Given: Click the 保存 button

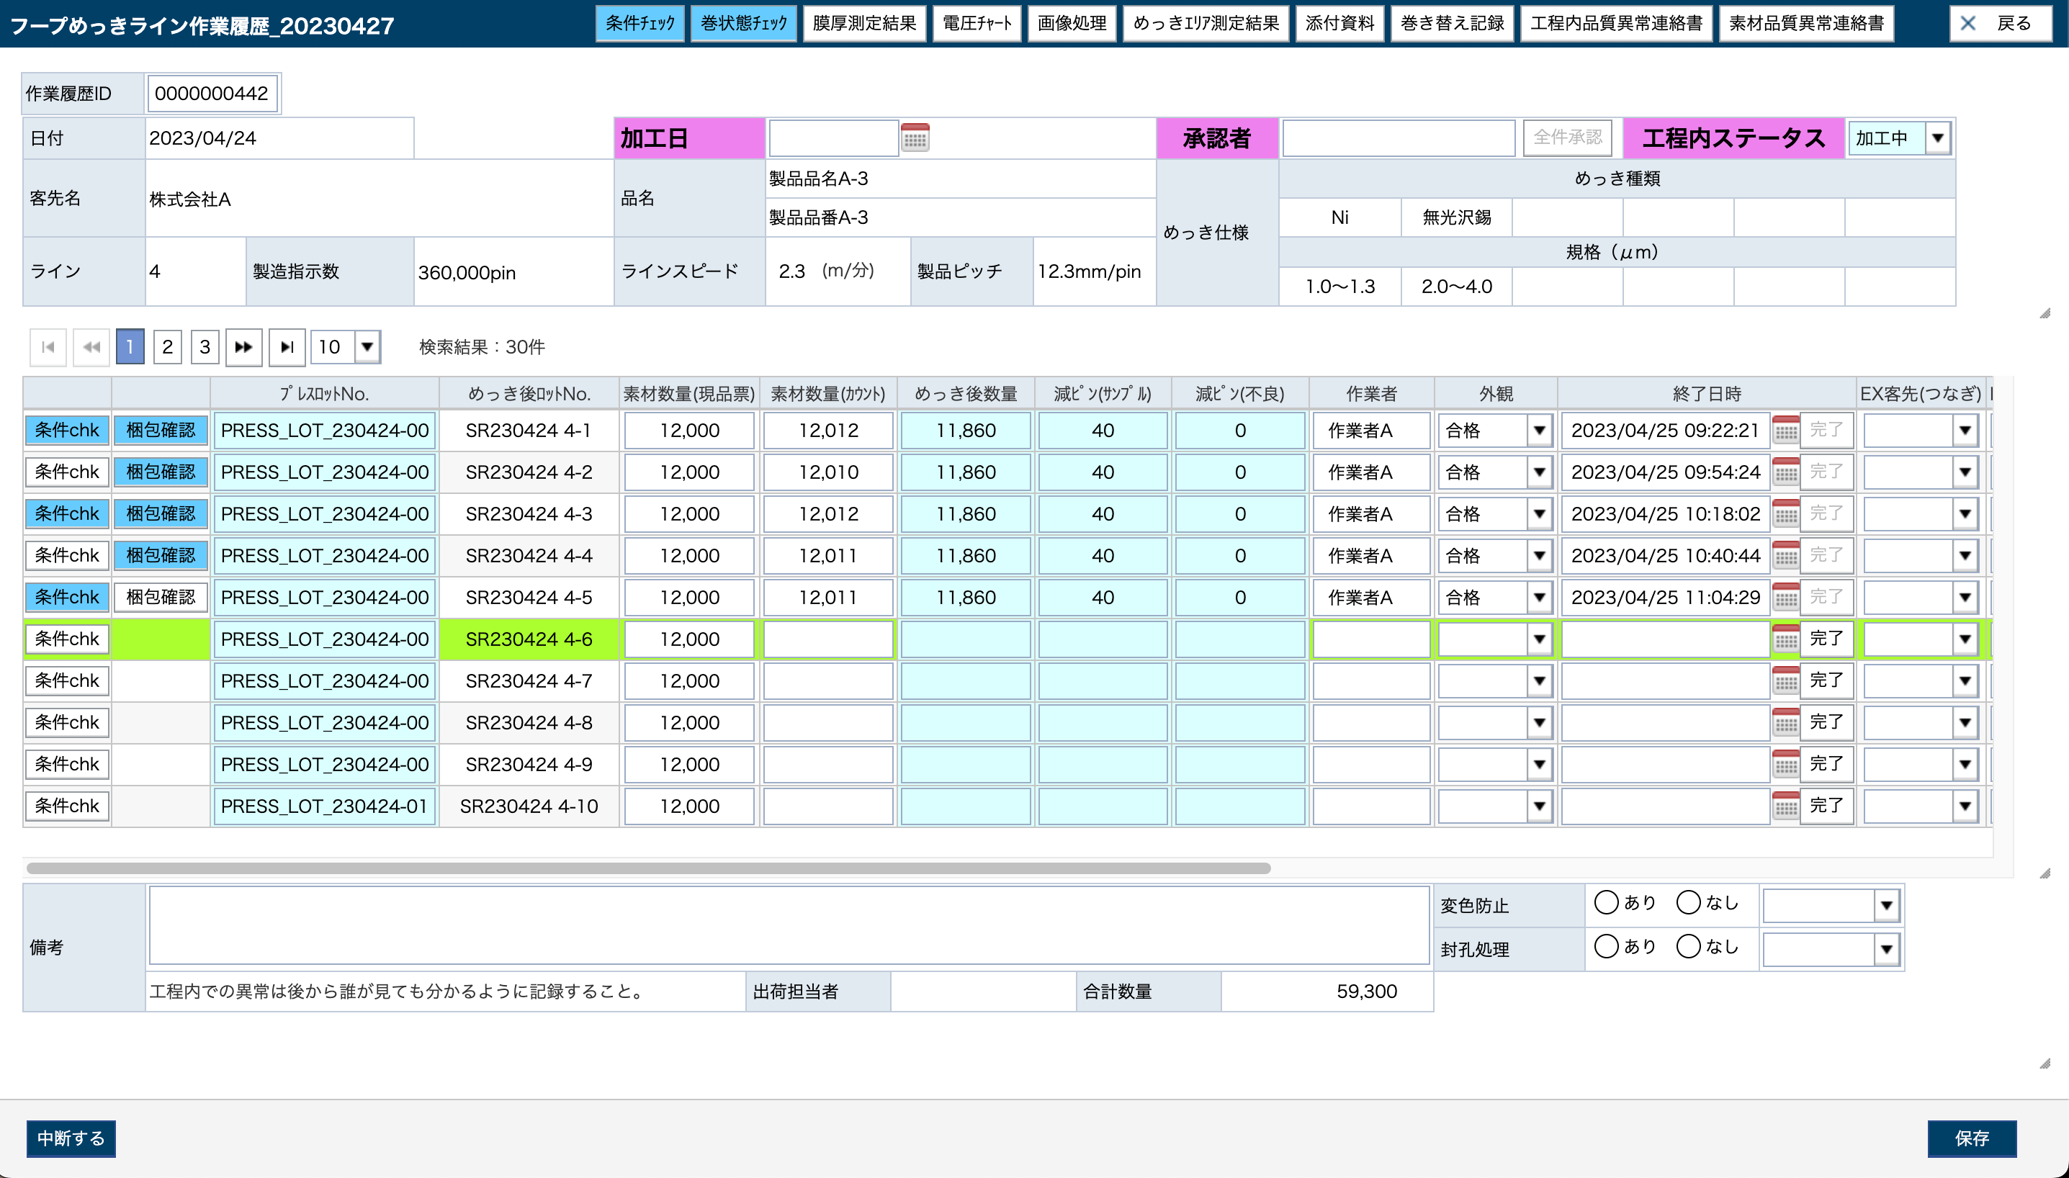Looking at the screenshot, I should (1971, 1138).
